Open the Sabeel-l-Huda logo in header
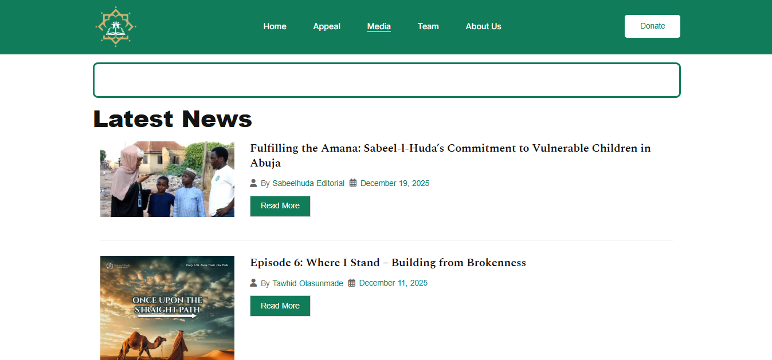 (x=116, y=26)
